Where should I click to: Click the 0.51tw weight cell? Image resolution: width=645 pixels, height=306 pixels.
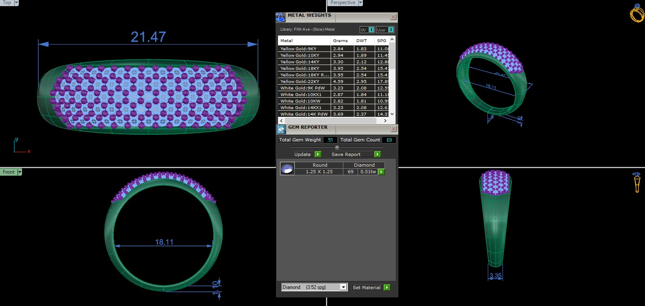click(x=368, y=172)
